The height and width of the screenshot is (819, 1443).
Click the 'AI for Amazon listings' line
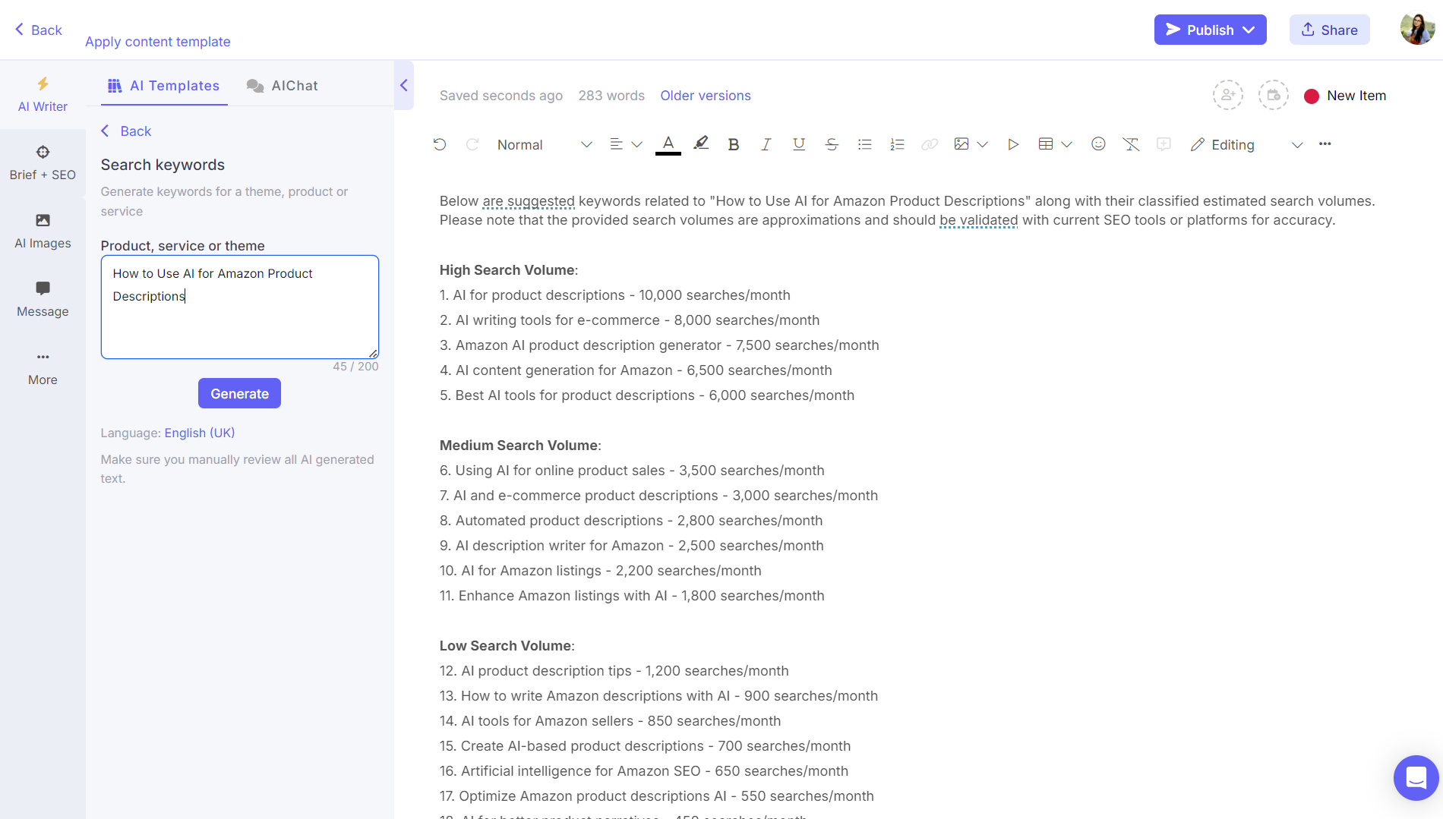click(601, 571)
